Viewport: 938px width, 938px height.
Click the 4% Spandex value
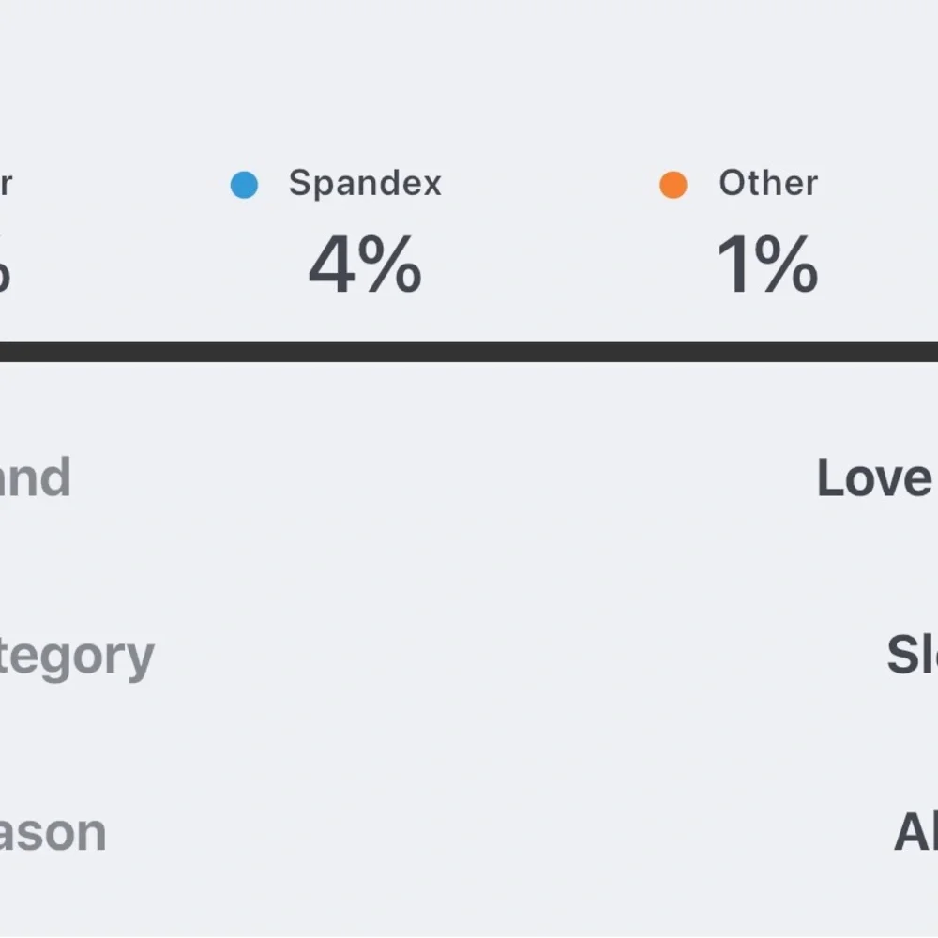[x=365, y=265]
